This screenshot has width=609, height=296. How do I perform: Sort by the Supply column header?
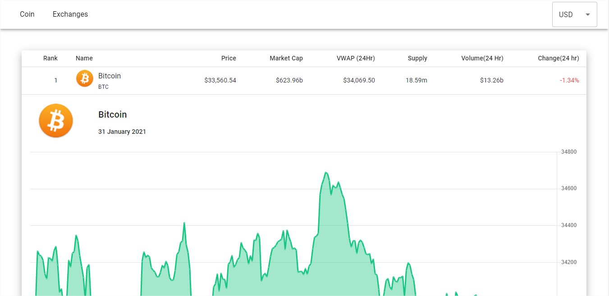(417, 58)
